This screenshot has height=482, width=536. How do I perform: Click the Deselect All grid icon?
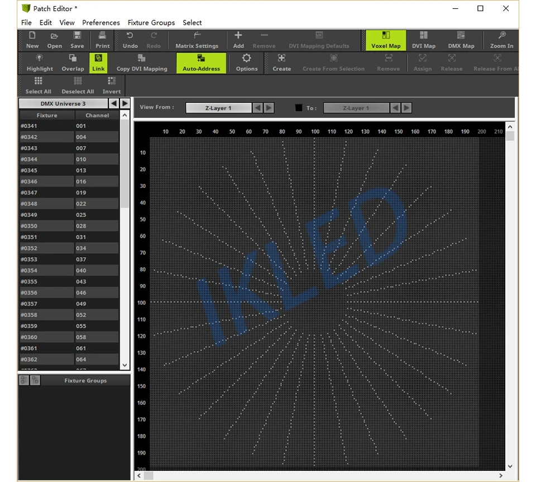[x=78, y=86]
